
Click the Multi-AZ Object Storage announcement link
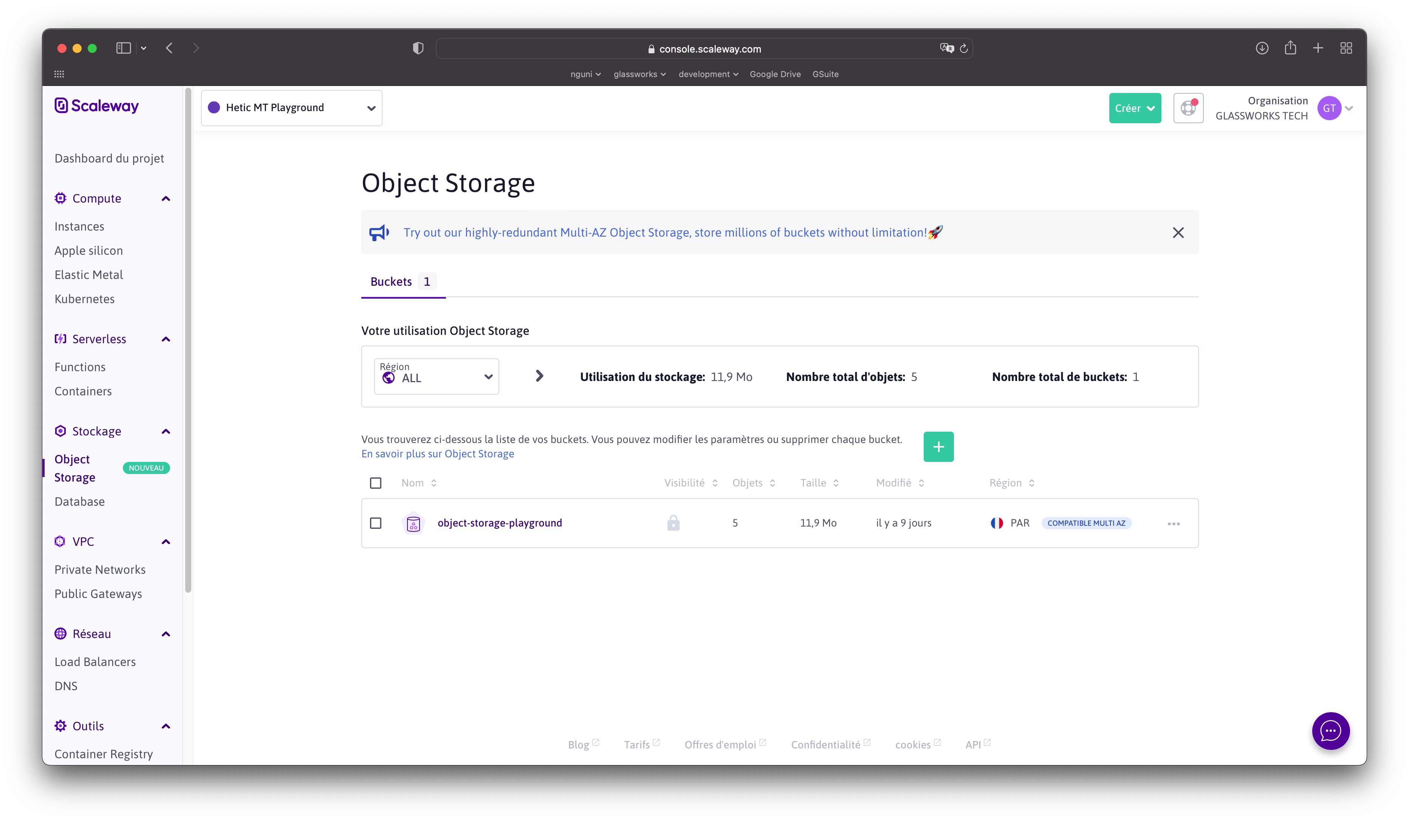(x=673, y=232)
